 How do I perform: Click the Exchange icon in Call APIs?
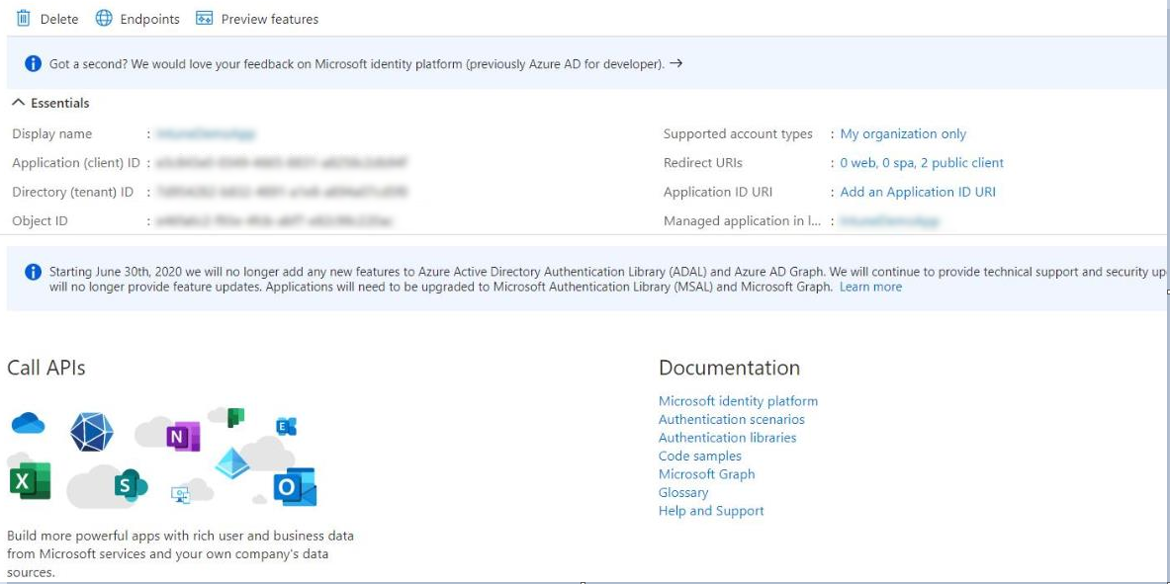pyautogui.click(x=286, y=426)
